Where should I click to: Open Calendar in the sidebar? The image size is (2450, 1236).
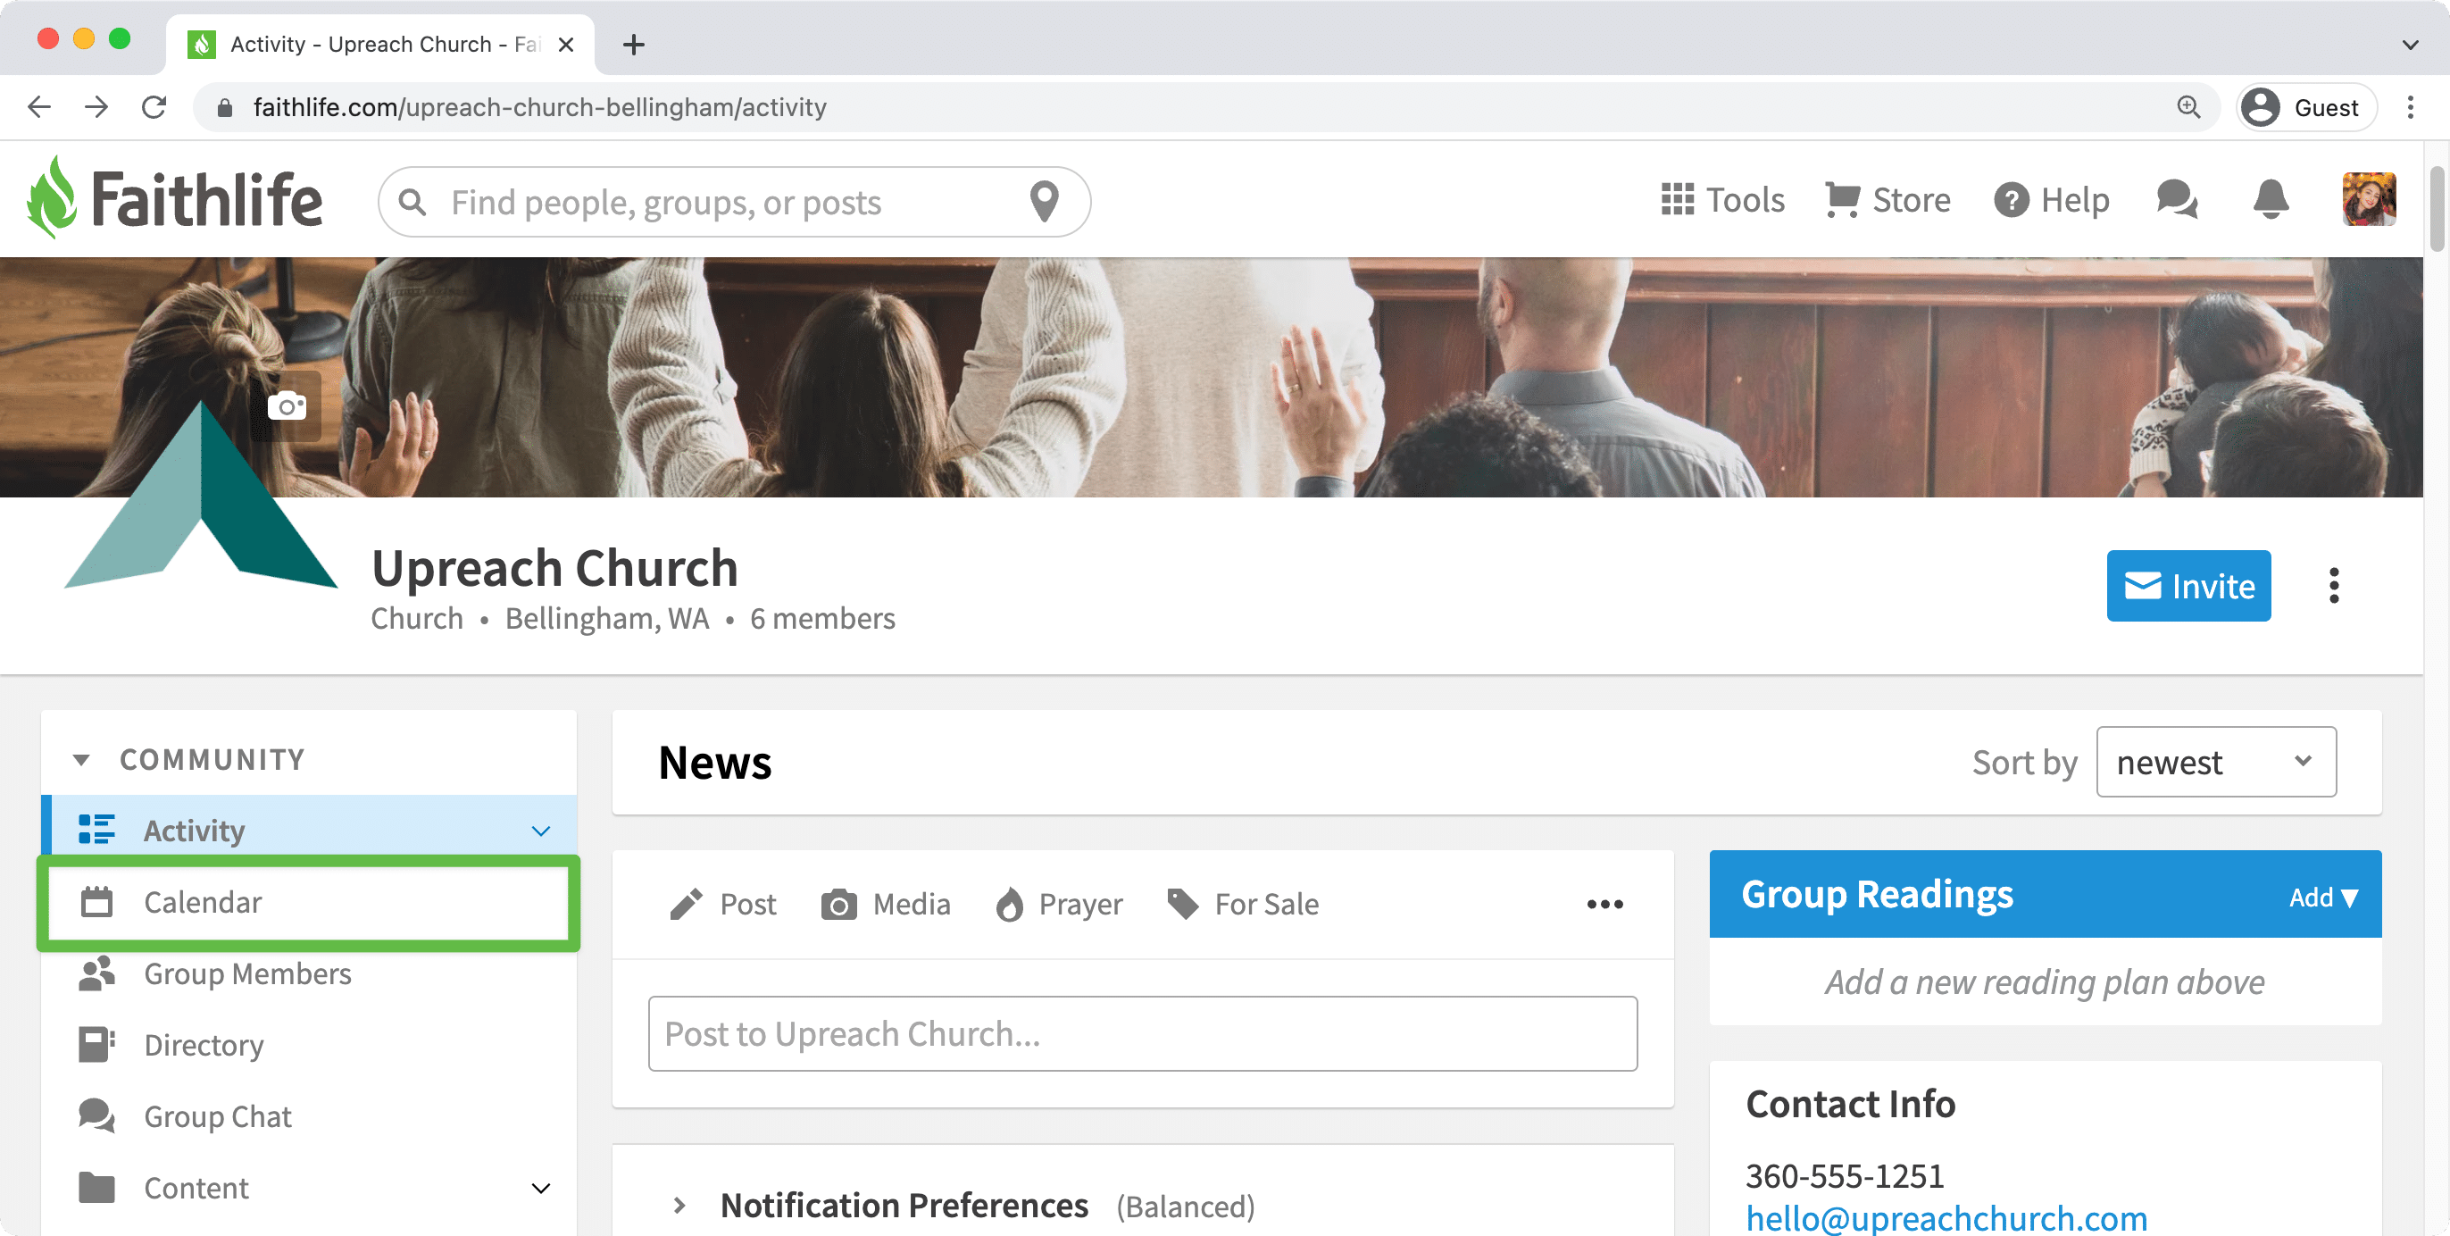309,902
